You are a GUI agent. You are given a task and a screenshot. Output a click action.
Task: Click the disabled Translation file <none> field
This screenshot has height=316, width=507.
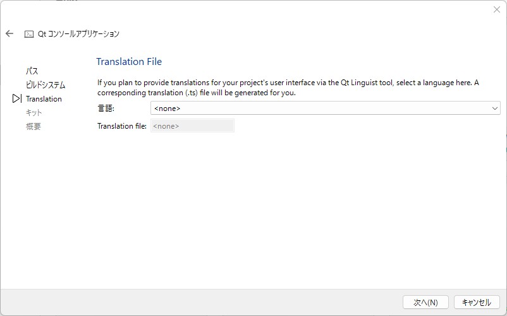tap(192, 126)
